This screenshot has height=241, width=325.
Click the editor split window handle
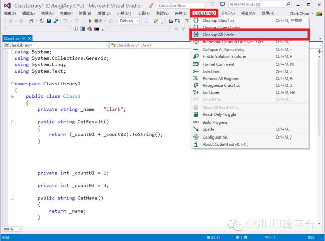(319, 51)
